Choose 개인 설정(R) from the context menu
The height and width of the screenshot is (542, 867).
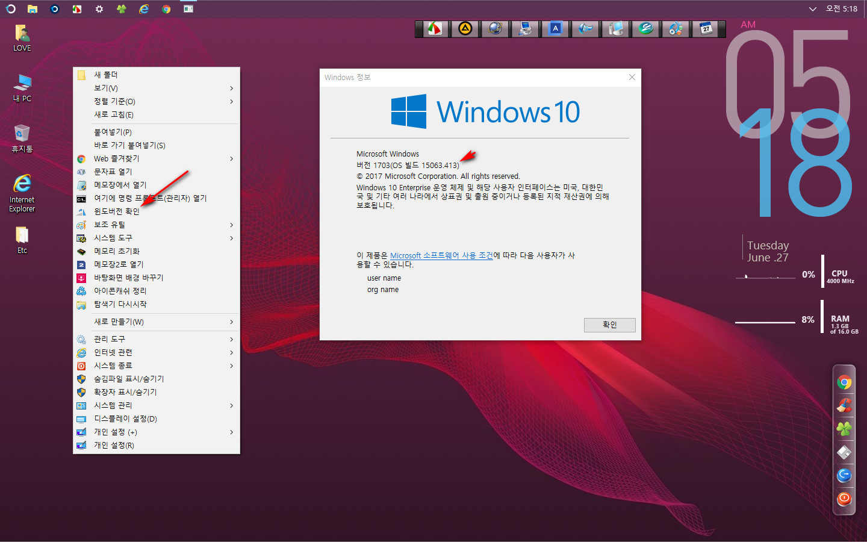pyautogui.click(x=157, y=445)
